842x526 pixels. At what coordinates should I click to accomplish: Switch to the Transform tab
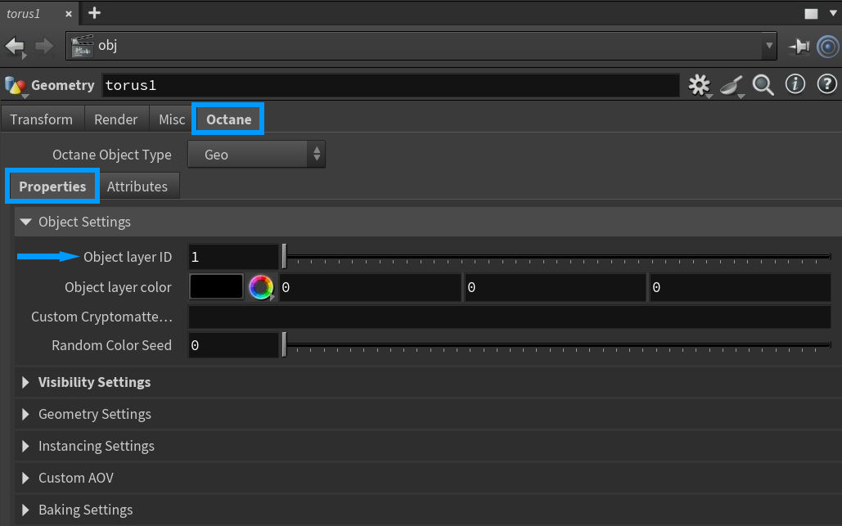pos(42,119)
